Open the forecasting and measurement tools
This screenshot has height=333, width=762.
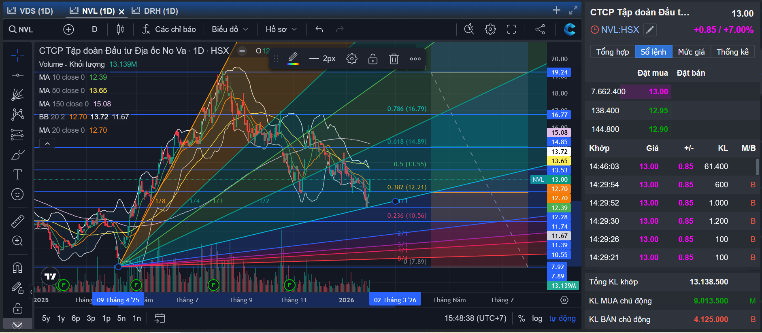pyautogui.click(x=17, y=134)
